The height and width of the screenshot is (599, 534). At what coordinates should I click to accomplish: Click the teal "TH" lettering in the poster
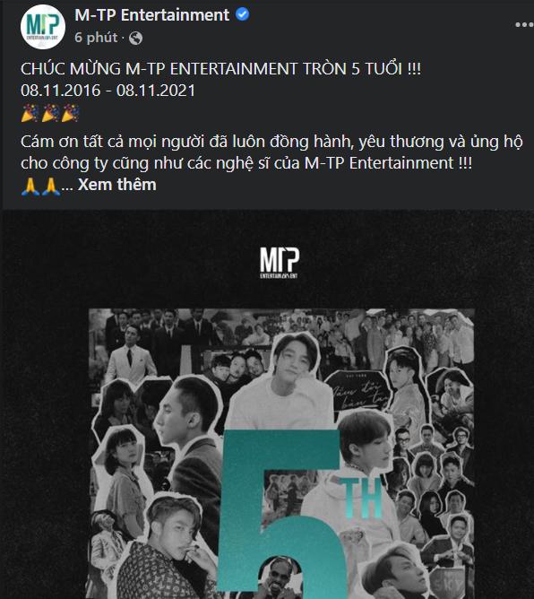click(361, 499)
